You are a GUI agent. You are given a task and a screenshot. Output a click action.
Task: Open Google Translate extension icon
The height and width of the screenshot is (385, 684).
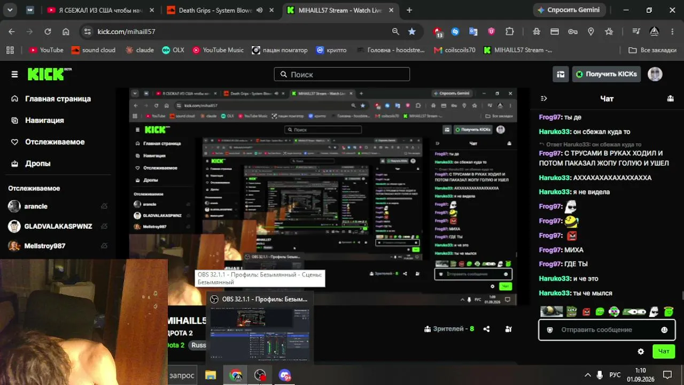(473, 32)
